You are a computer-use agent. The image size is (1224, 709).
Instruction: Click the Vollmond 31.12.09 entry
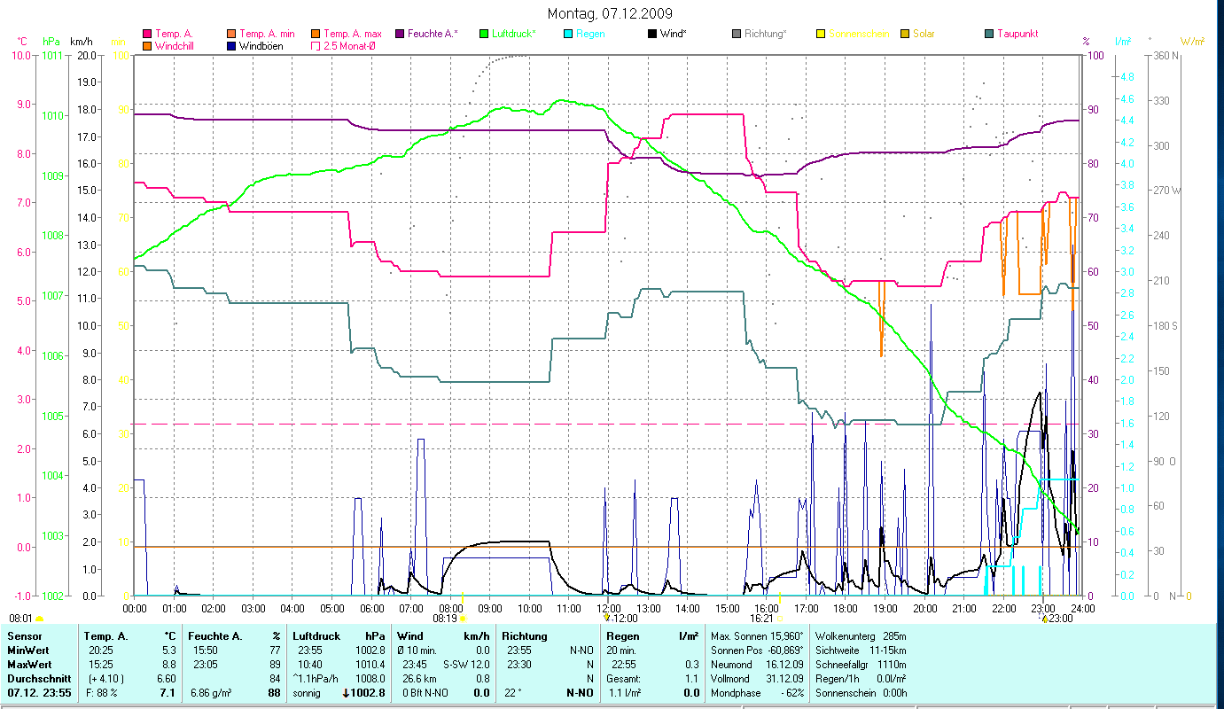tap(757, 678)
